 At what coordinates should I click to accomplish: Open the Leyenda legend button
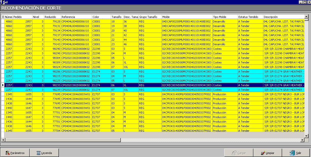pos(44,153)
